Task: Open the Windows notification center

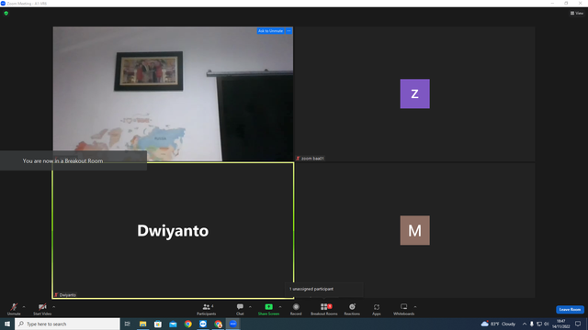Action: click(x=578, y=324)
